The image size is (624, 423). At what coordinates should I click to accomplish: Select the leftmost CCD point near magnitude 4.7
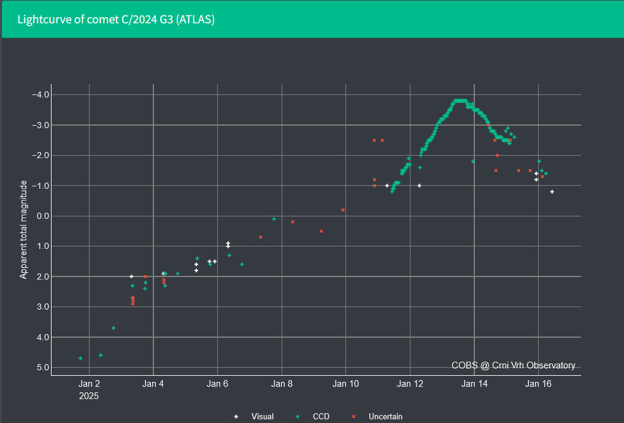[80, 358]
